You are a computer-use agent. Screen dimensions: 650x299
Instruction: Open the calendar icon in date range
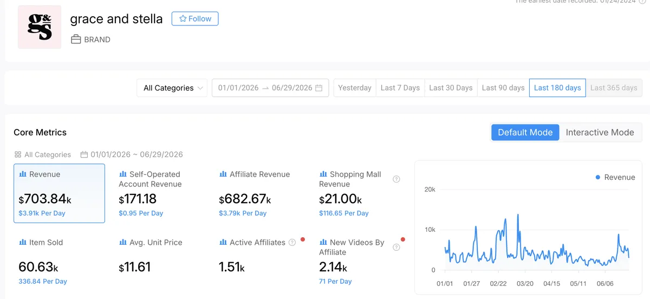[319, 88]
